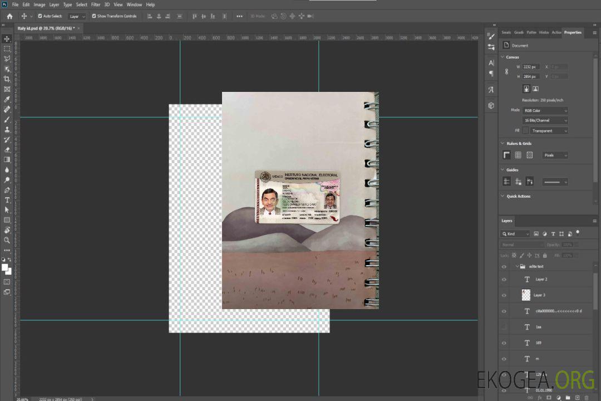Select the Crop tool
This screenshot has width=601, height=401.
(7, 79)
